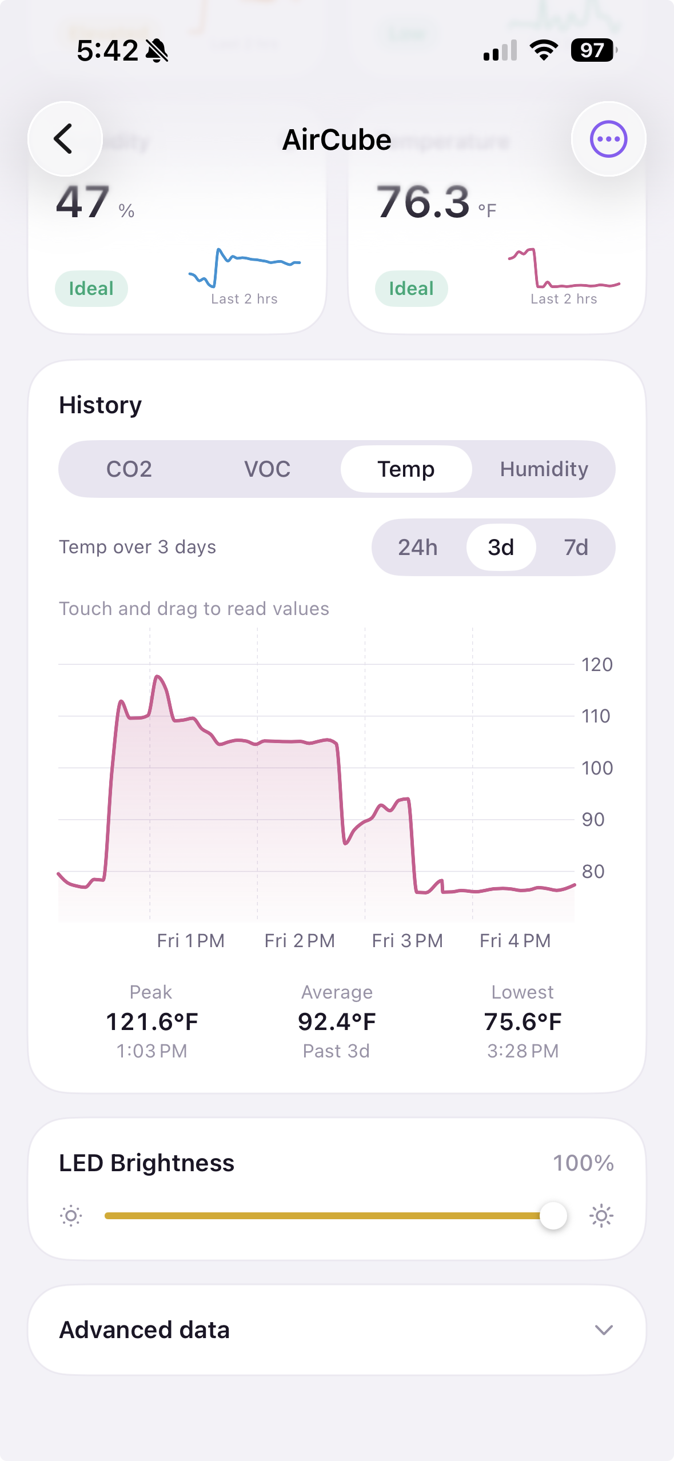Tap the Wi-Fi status icon

[544, 50]
